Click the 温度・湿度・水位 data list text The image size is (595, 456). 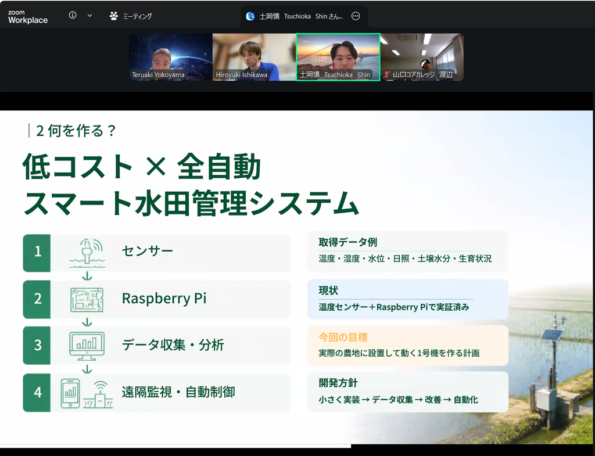405,258
